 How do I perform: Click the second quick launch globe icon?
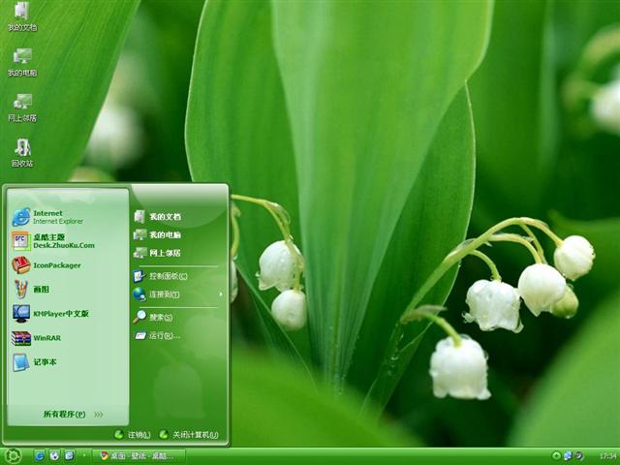pyautogui.click(x=54, y=456)
